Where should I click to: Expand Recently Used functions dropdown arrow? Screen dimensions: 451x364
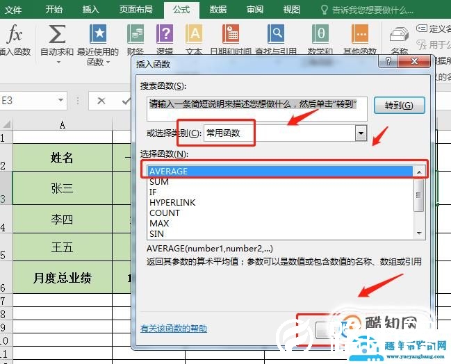tap(108, 62)
